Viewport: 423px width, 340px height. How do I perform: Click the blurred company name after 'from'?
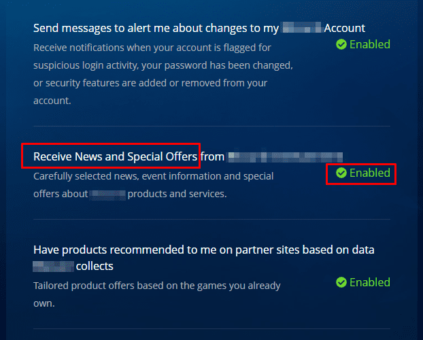pyautogui.click(x=286, y=157)
